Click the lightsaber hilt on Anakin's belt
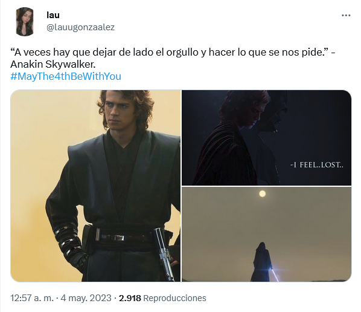The width and height of the screenshot is (361, 312). (164, 253)
